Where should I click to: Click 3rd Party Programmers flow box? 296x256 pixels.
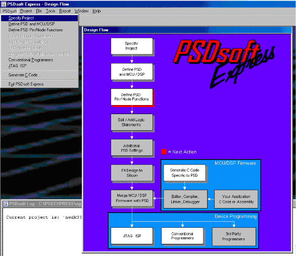[234, 237]
